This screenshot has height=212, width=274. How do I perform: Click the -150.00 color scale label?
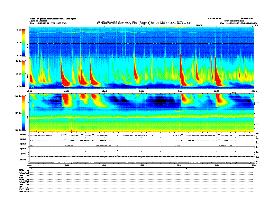[x=18, y=130]
